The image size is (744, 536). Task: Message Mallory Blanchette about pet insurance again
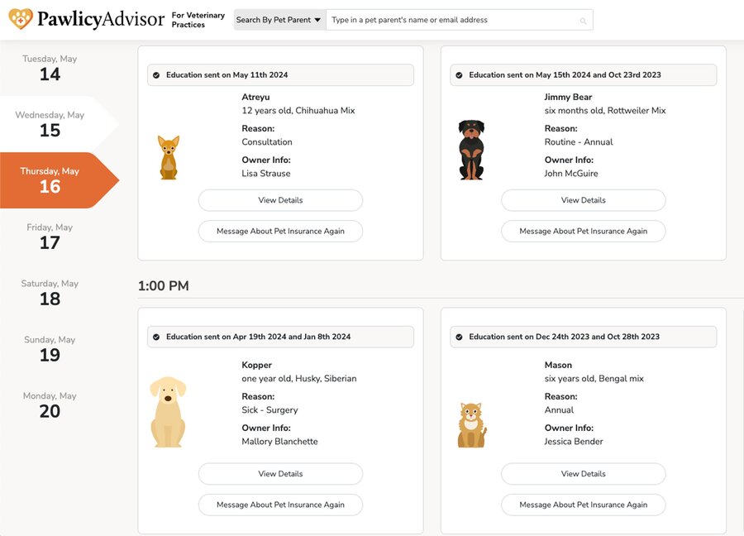(280, 505)
